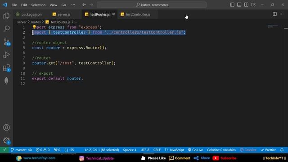288x162 pixels.
Task: Click the export default router line
Action: (58, 78)
